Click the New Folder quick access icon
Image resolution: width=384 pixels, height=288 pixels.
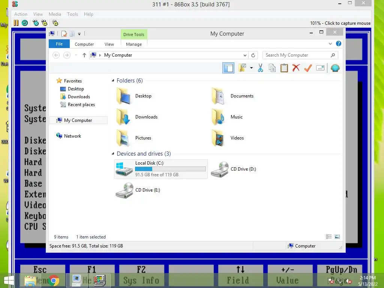point(72,34)
